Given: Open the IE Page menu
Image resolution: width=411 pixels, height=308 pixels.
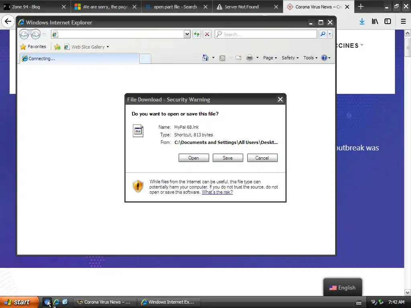Looking at the screenshot, I should tap(270, 58).
